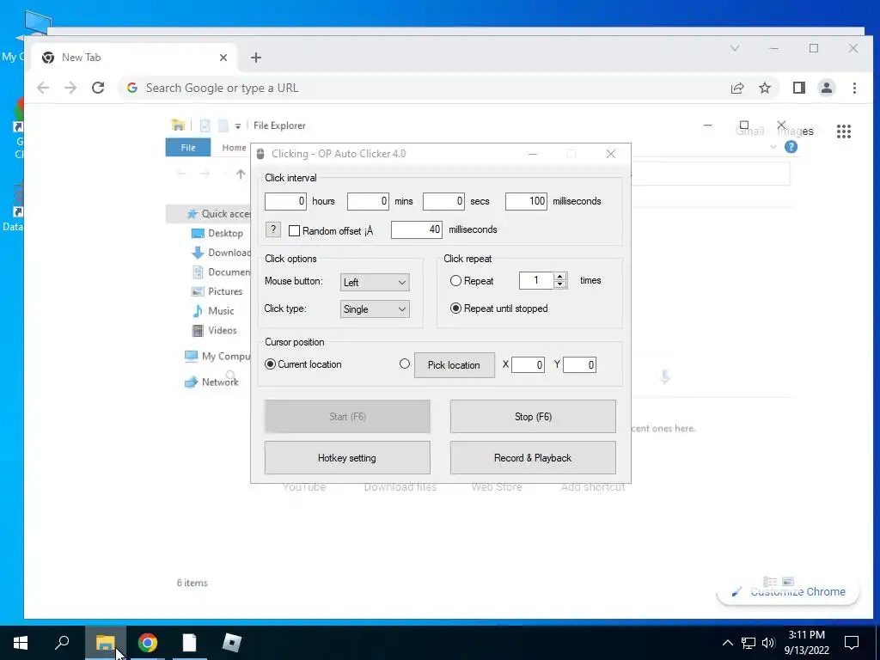Focus the repeat times number field

(x=536, y=280)
